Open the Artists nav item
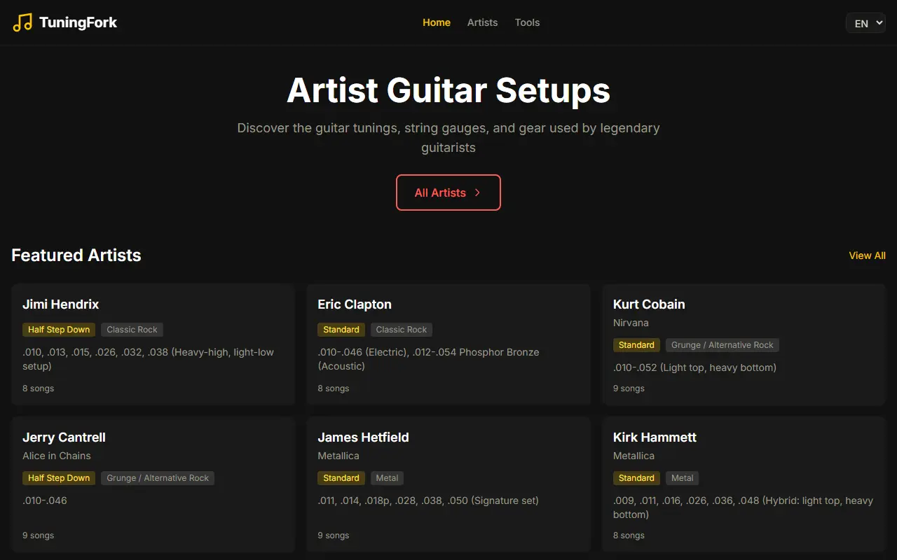 483,22
